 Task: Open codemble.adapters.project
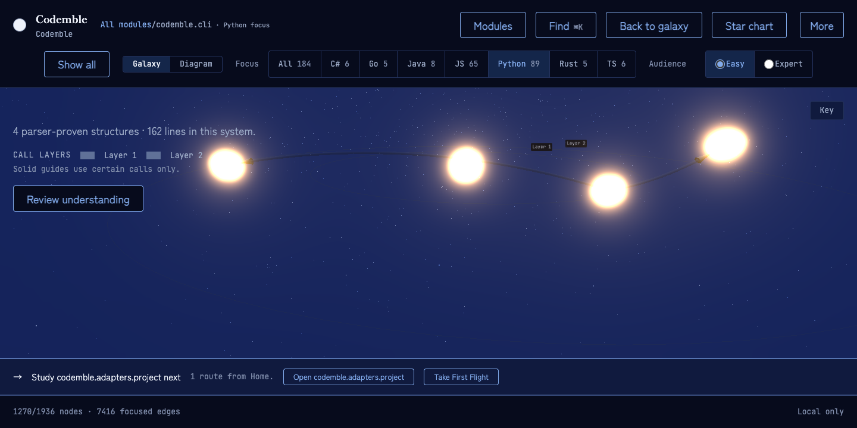pyautogui.click(x=349, y=377)
